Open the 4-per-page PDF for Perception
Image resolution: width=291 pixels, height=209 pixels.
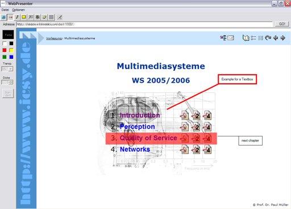[207, 127]
